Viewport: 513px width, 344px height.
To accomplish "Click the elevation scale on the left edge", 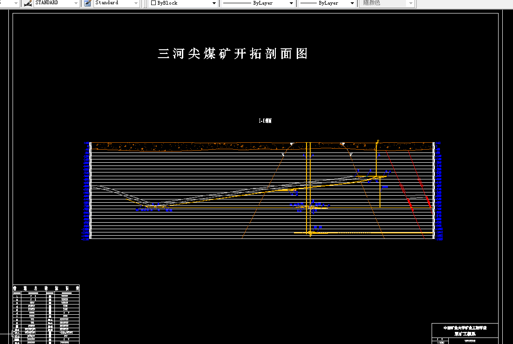I will [86, 191].
